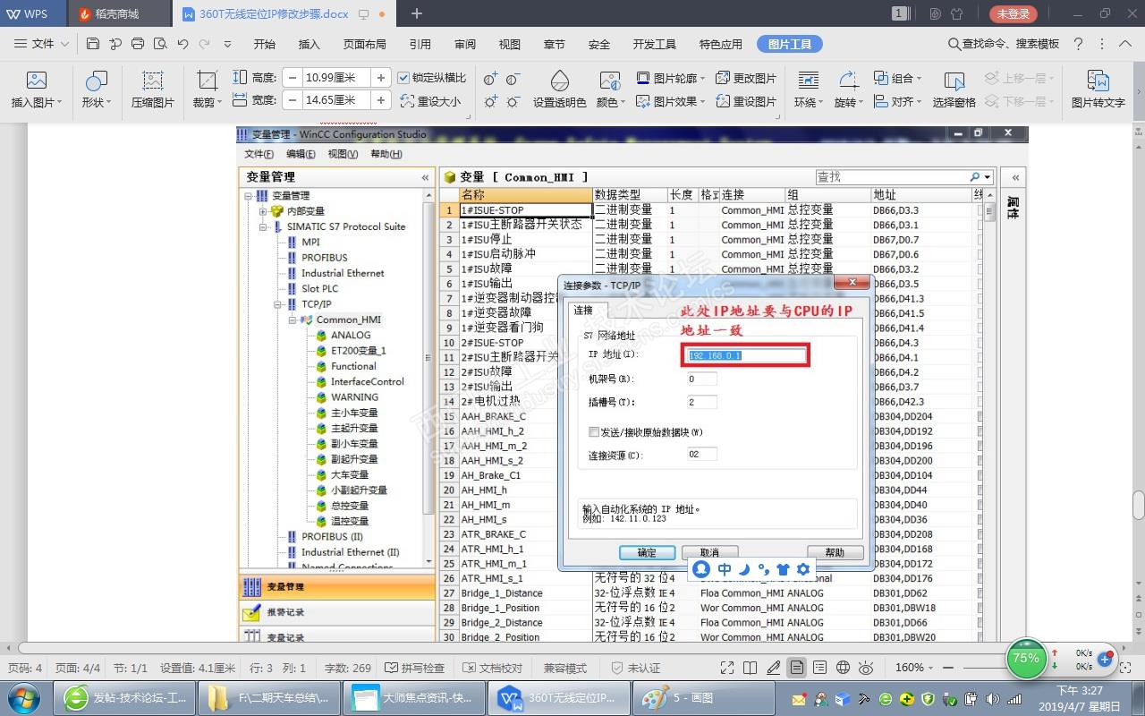Click the search commands (查找命令) box

[x=1004, y=44]
